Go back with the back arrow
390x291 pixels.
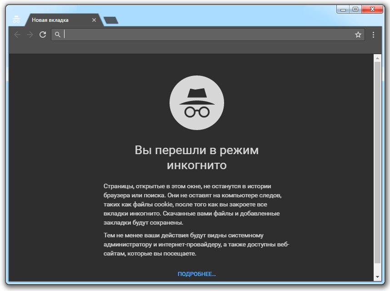[x=17, y=35]
